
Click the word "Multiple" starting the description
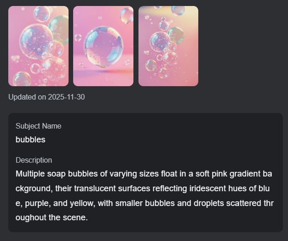tap(30, 174)
